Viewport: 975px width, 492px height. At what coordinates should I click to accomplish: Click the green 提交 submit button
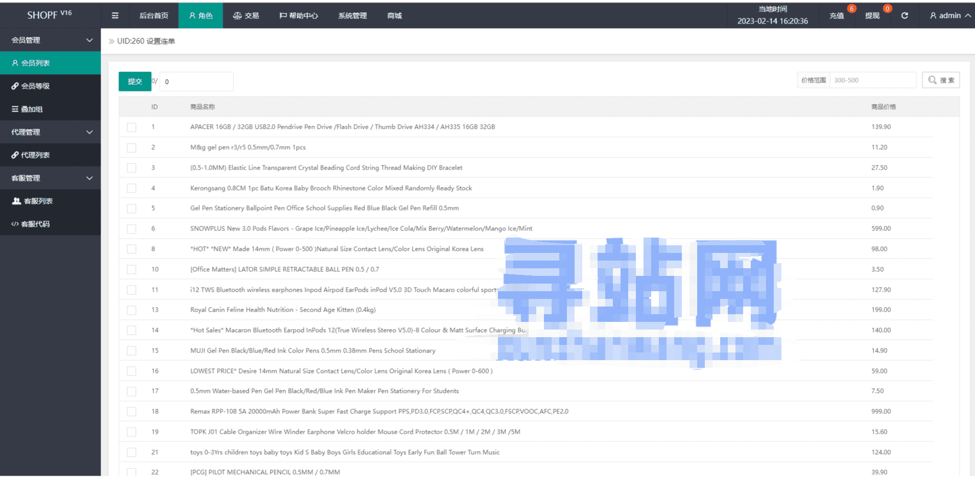[x=135, y=81]
